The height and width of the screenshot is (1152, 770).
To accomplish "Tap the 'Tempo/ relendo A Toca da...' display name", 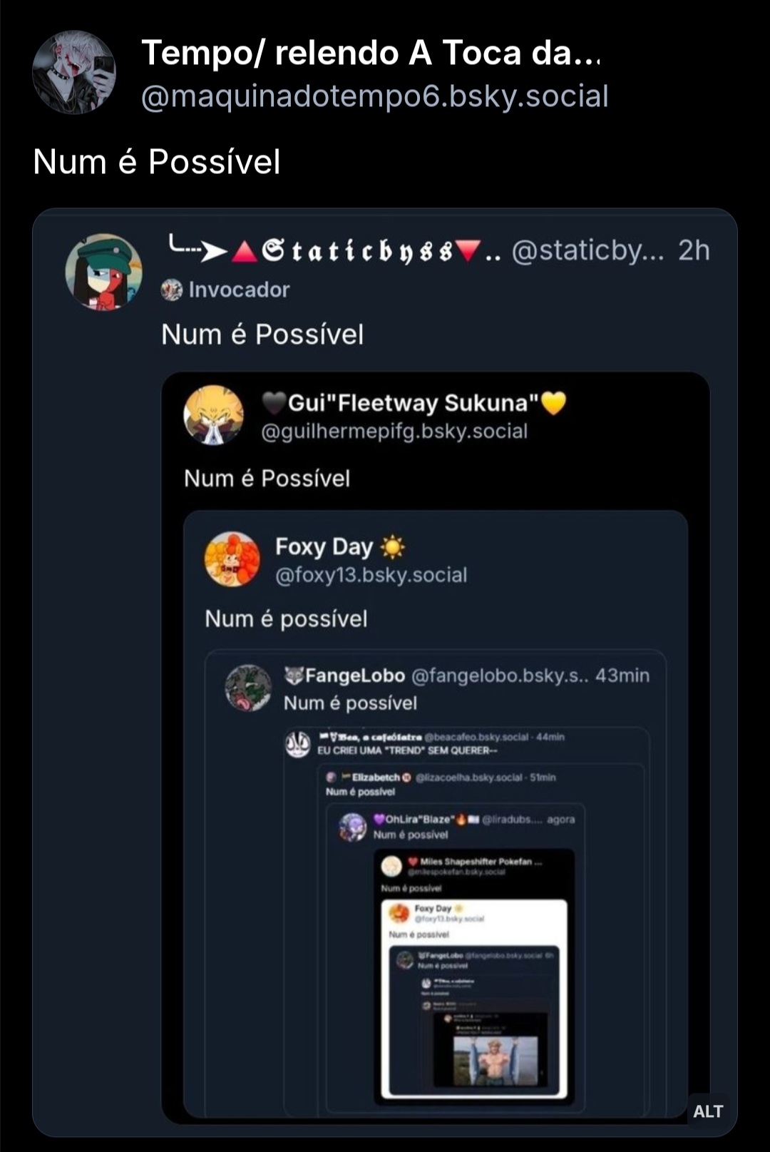I will coord(371,53).
